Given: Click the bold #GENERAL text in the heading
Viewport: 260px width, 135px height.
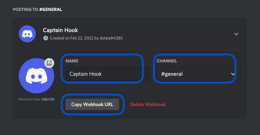Looking at the screenshot, I should pos(51,10).
